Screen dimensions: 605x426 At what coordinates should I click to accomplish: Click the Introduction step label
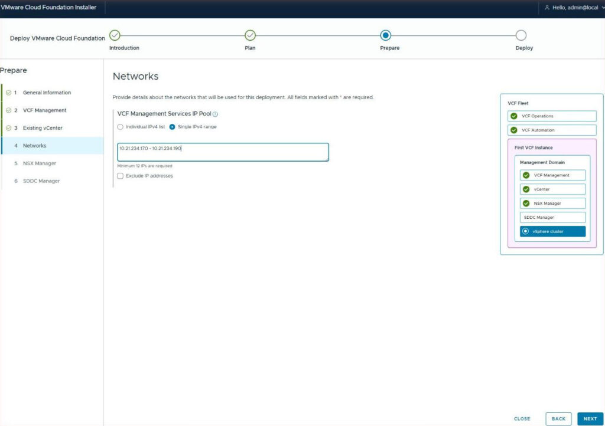coord(124,48)
